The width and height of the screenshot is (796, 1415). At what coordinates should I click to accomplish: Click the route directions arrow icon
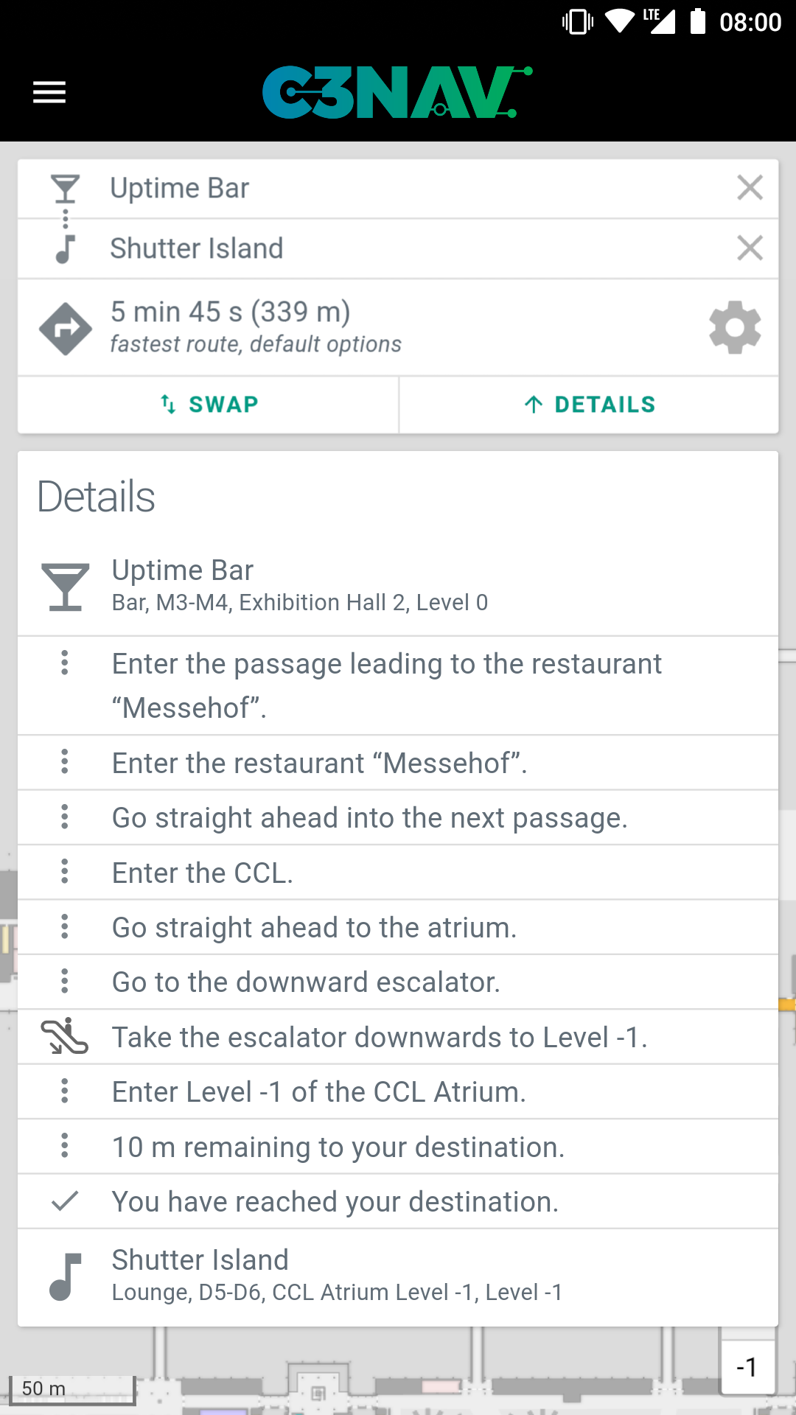[66, 329]
